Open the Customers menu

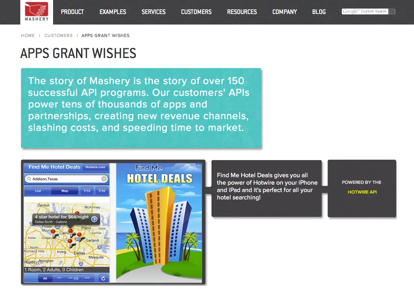coord(196,12)
